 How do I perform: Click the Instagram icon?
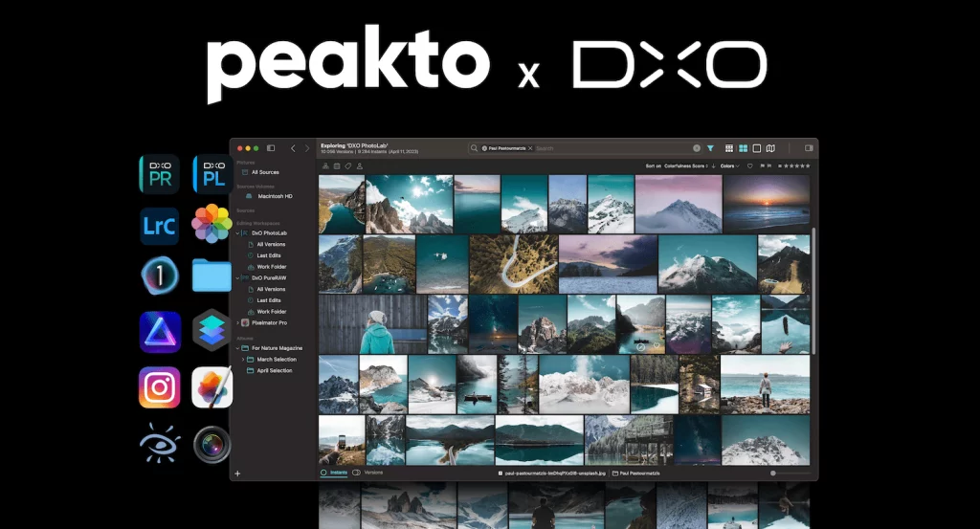[160, 387]
